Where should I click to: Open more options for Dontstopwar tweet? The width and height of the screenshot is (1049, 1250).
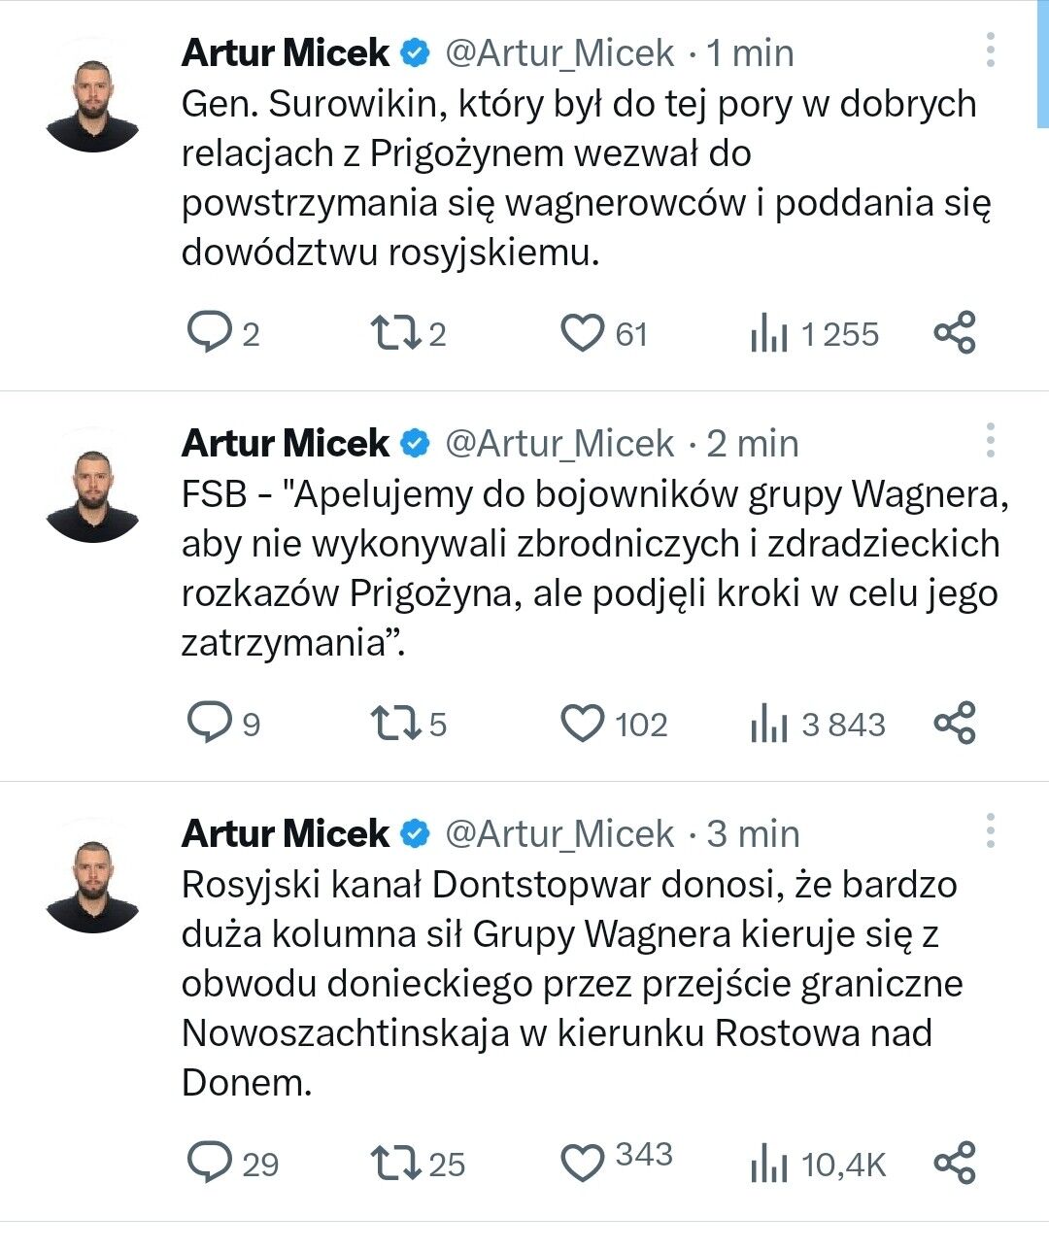[990, 831]
